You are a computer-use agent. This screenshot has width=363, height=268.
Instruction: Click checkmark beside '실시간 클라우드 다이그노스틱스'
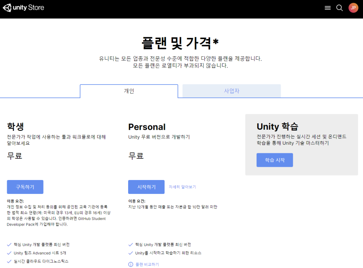(9, 261)
